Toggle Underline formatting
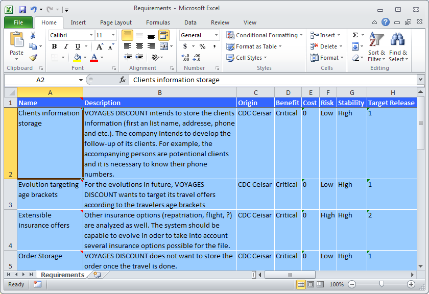The image size is (429, 294). pos(78,46)
